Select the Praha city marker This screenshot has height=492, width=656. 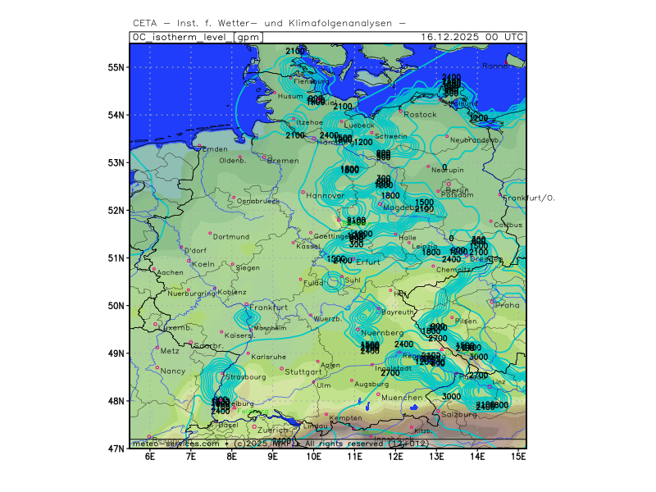pos(493,301)
